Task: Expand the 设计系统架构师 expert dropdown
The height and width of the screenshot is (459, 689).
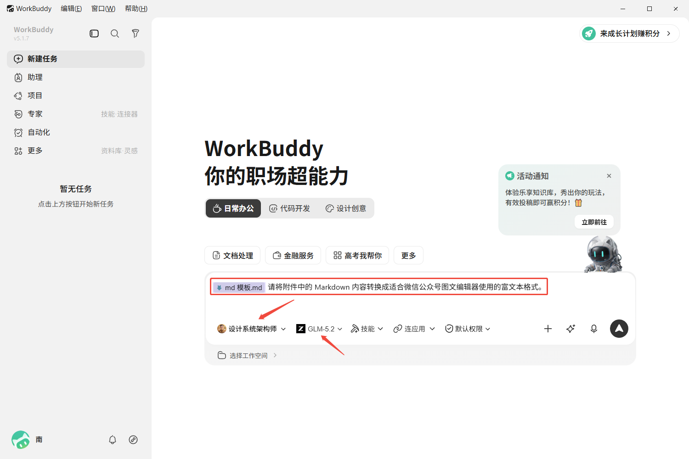Action: point(251,329)
